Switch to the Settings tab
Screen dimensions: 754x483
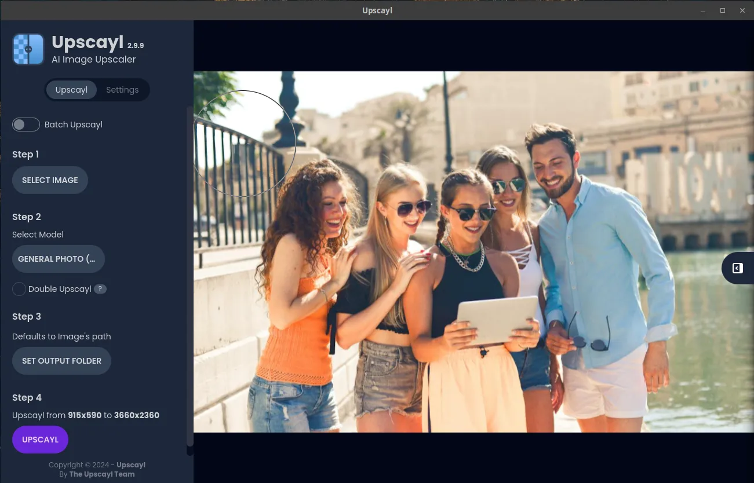[122, 90]
